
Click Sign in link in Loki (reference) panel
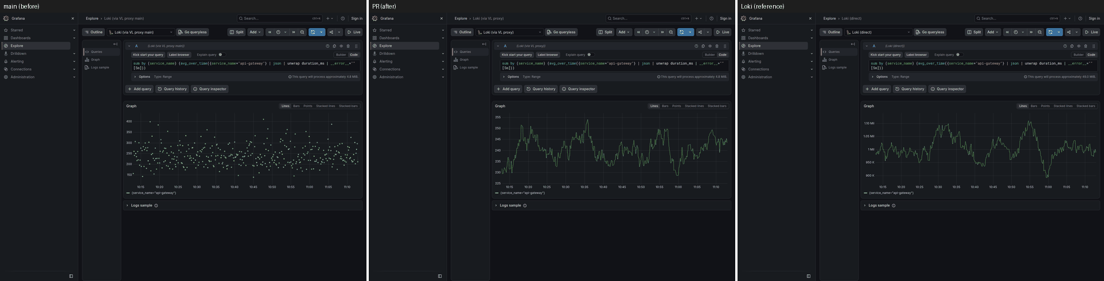[x=1094, y=18]
